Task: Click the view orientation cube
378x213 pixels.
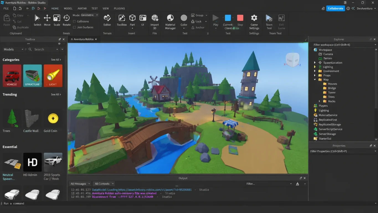Action: tap(292, 59)
